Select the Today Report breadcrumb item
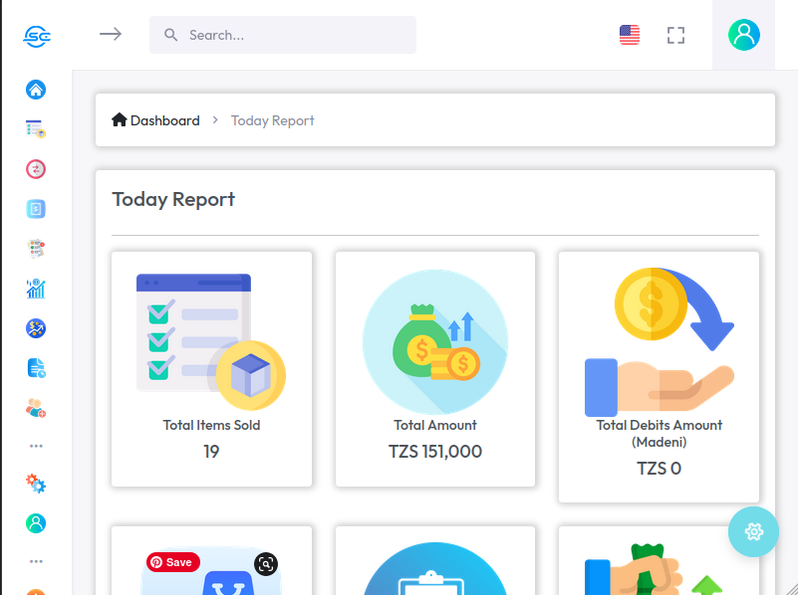The height and width of the screenshot is (595, 798). click(x=273, y=120)
